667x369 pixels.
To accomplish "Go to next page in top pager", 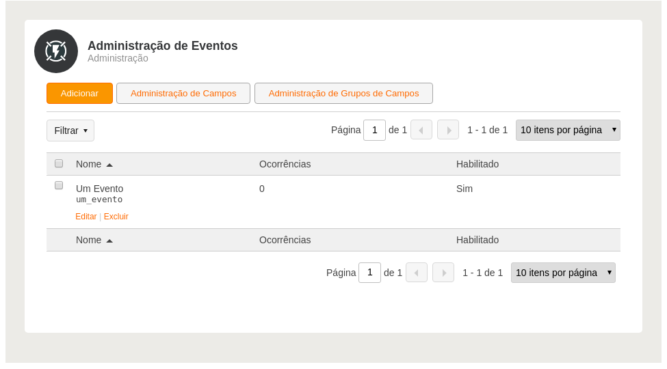I will coord(448,130).
